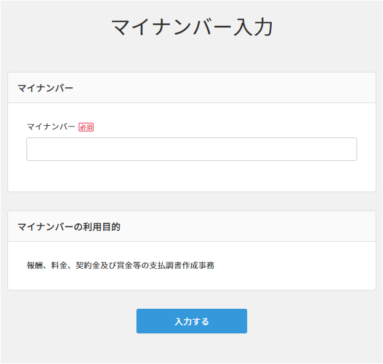Click the 賞金等 word in purpose text
This screenshot has height=364, width=383.
pos(128,266)
